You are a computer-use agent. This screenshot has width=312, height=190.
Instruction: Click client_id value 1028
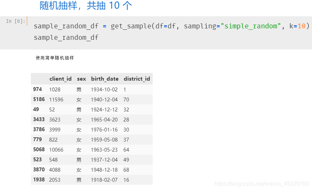tap(55, 89)
